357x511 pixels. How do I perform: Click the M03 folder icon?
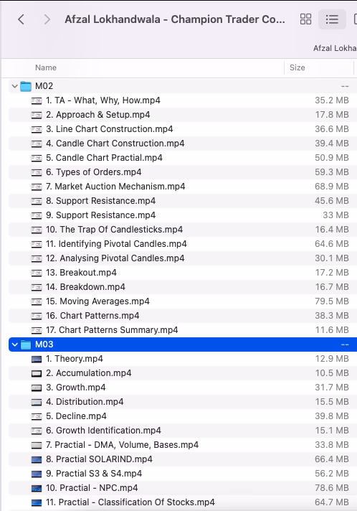pyautogui.click(x=26, y=344)
